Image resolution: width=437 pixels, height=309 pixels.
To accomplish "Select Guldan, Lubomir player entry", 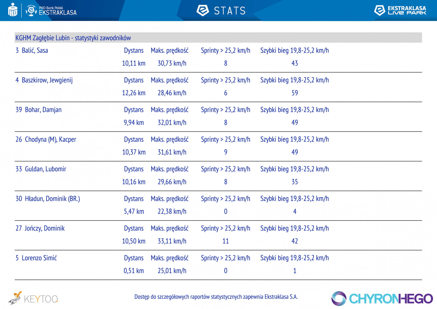I will click(x=41, y=169).
